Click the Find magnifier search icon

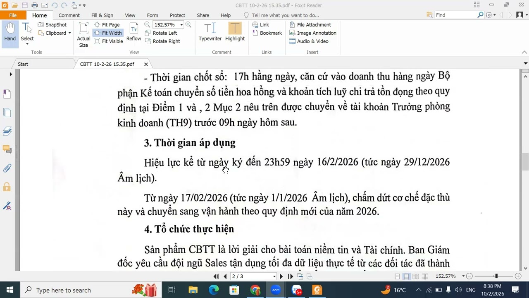[480, 15]
